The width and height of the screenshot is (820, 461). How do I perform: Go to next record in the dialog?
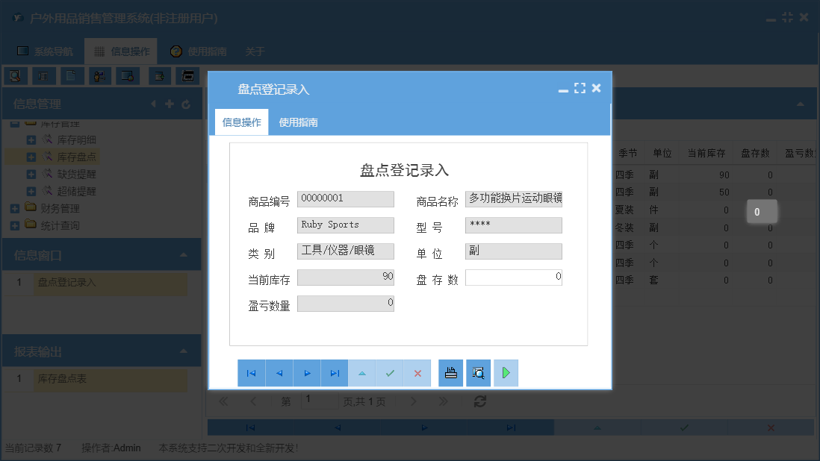[x=307, y=372]
